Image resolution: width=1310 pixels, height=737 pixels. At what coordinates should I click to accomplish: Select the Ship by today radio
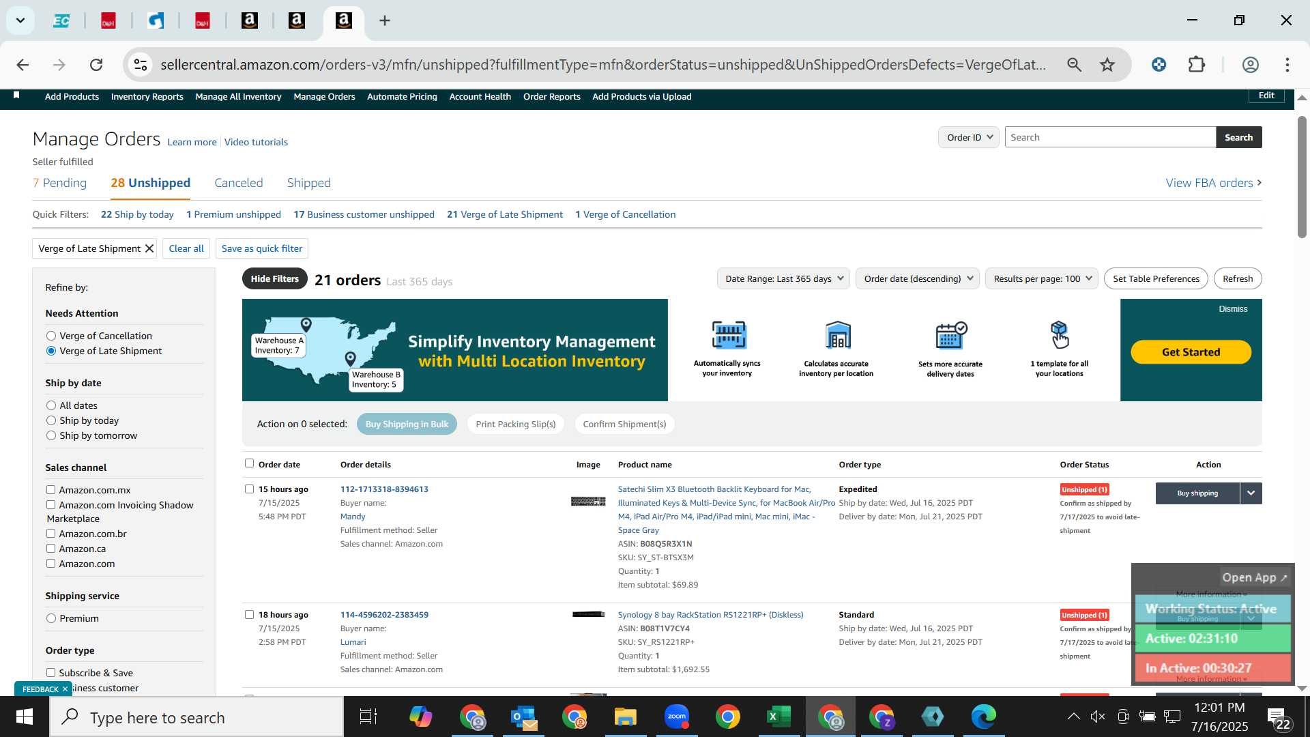(51, 420)
